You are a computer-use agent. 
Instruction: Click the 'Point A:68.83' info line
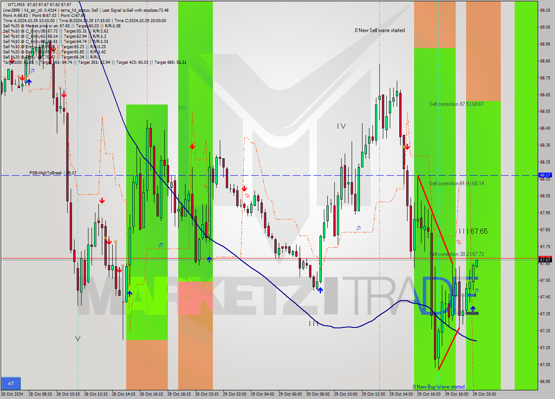pos(16,15)
